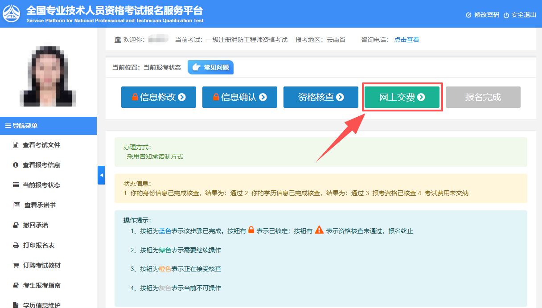Viewport: 542px width, 308px height.
Task: Click the 信息确认 step button
Action: tap(240, 97)
